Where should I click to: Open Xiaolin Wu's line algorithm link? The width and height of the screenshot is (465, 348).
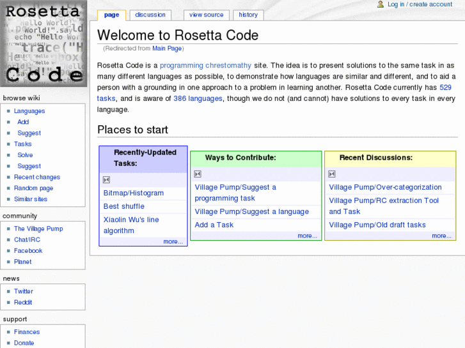(x=131, y=225)
